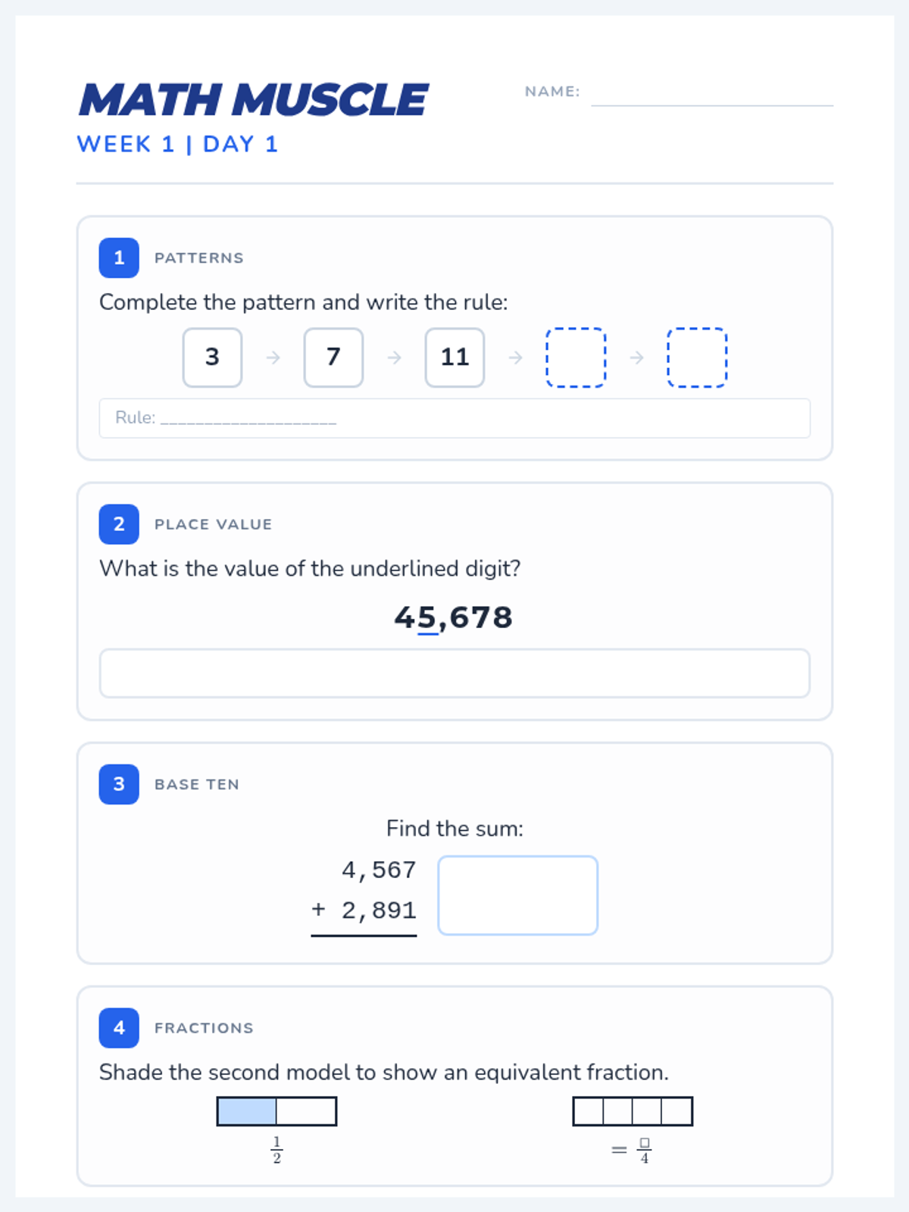Click the sum answer box

(x=518, y=895)
